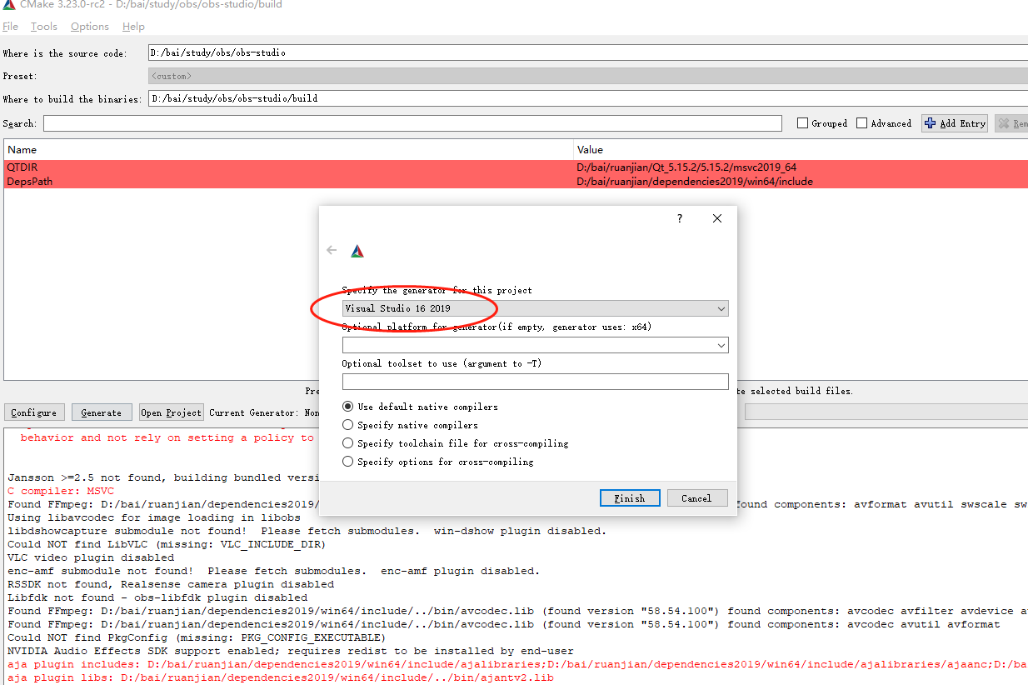The image size is (1028, 685).
Task: Click the 'enc-amf submodule not found' log line
Action: 274,571
